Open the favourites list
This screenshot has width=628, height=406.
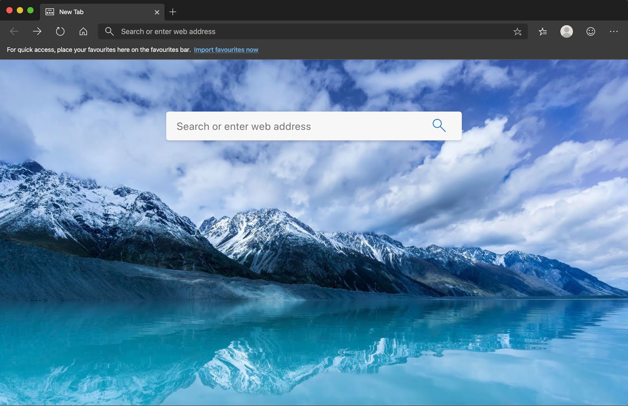pos(543,31)
